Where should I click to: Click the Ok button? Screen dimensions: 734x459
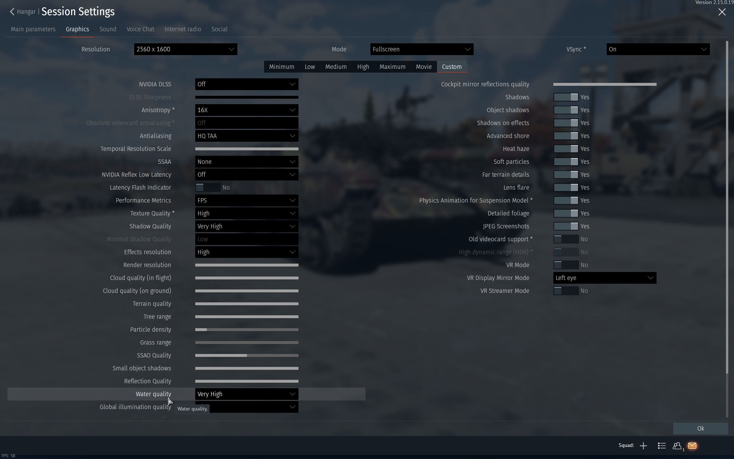click(701, 428)
